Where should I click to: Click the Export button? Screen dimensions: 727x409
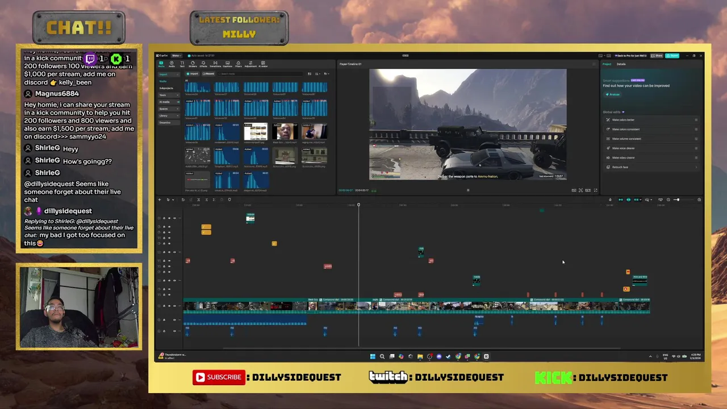point(672,56)
